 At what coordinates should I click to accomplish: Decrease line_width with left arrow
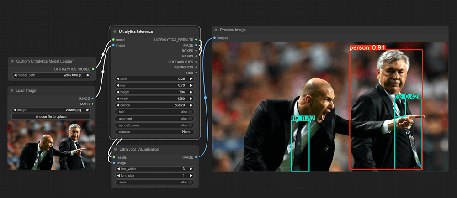coord(118,169)
